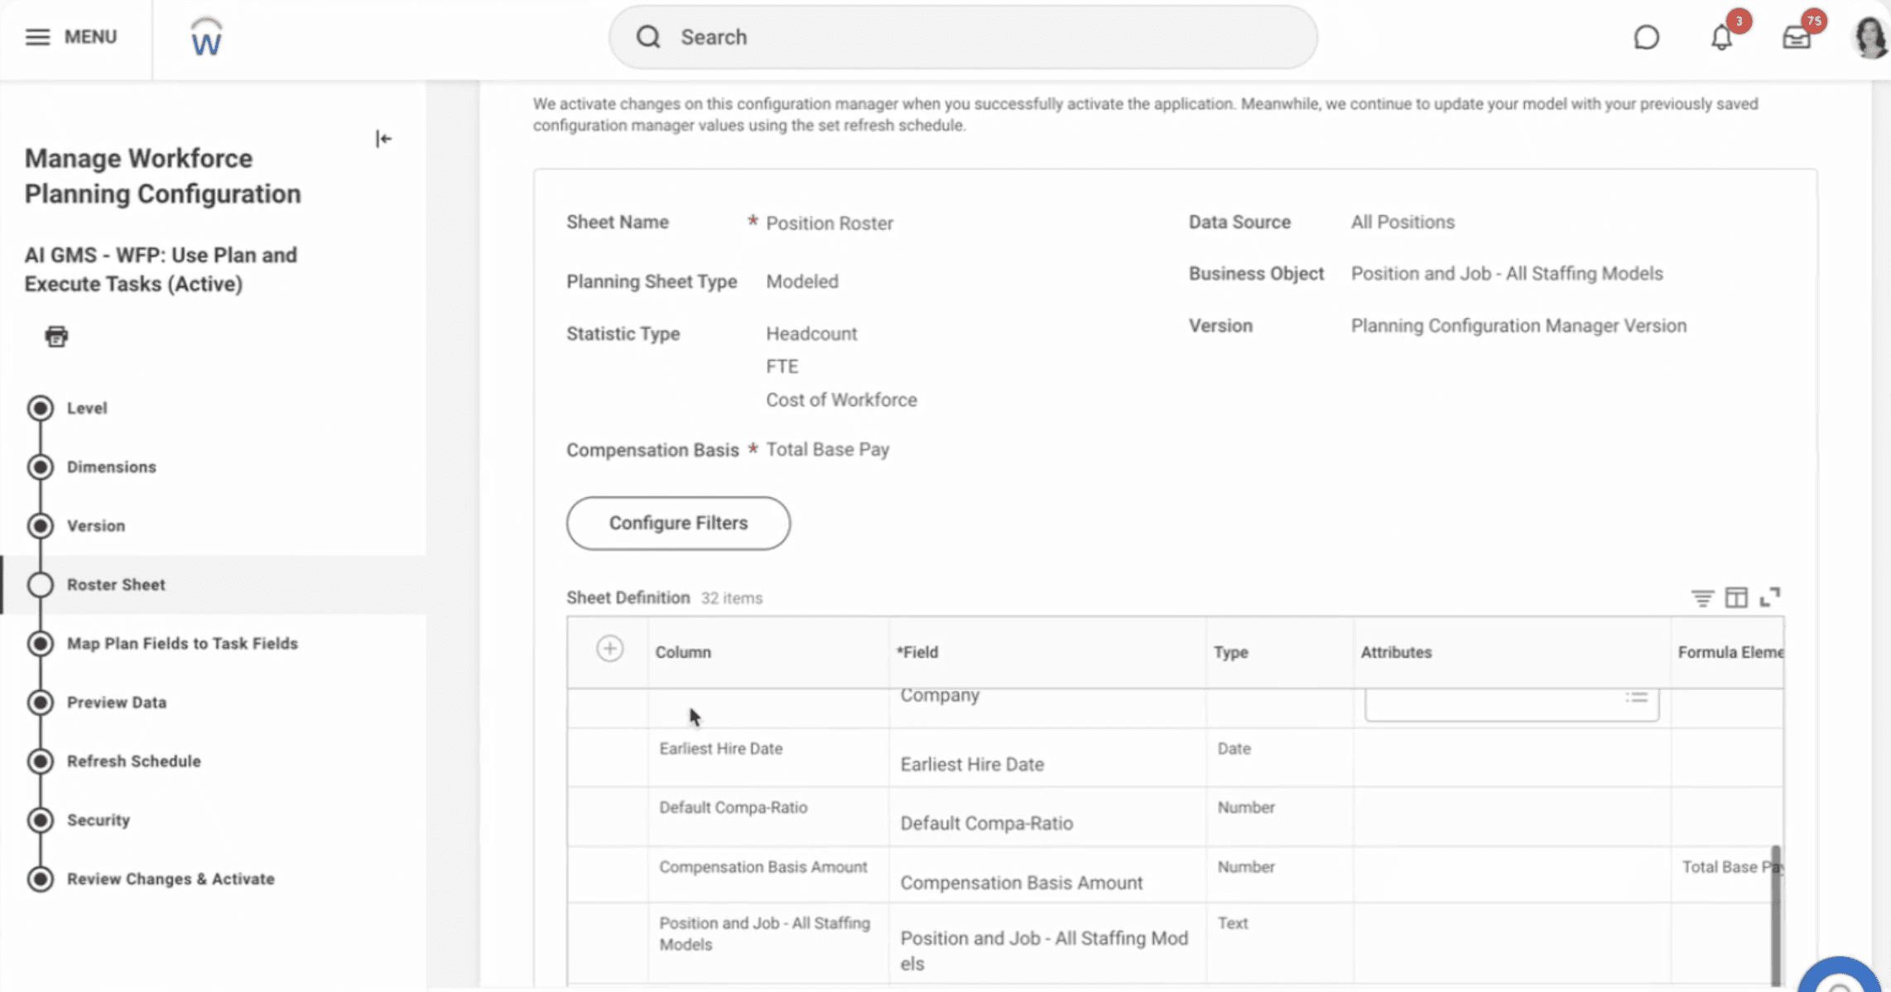Click Planning Configuration Manager Version value
The height and width of the screenshot is (992, 1891).
tap(1518, 325)
